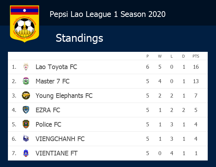Click the Young Elephants FC round emblem
The height and width of the screenshot is (167, 216).
(x=26, y=95)
